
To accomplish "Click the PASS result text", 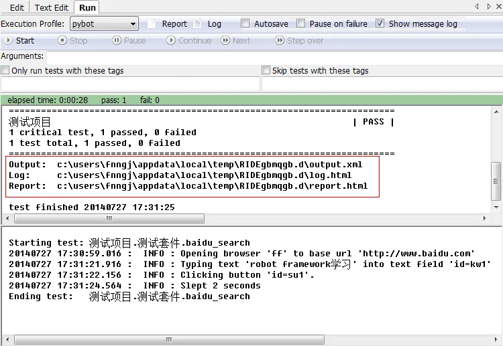I will [373, 122].
